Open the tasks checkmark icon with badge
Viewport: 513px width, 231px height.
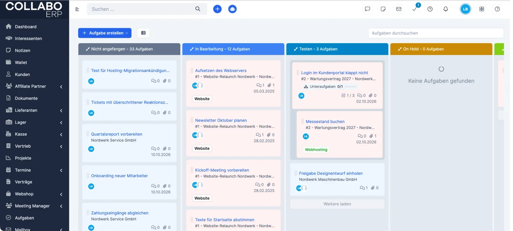coord(415,9)
